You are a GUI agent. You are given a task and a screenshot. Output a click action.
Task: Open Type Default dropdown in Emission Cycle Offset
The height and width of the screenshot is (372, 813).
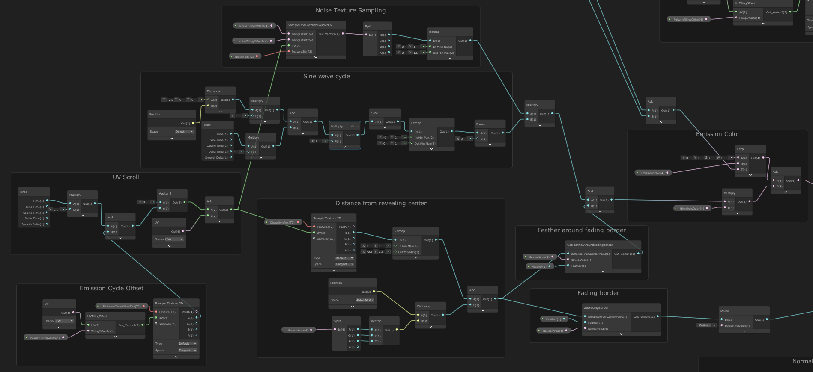188,344
